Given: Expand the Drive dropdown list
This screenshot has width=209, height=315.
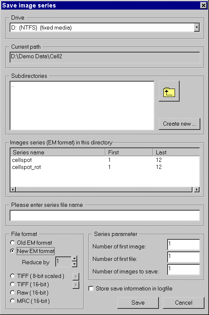Looking at the screenshot, I should pyautogui.click(x=197, y=27).
